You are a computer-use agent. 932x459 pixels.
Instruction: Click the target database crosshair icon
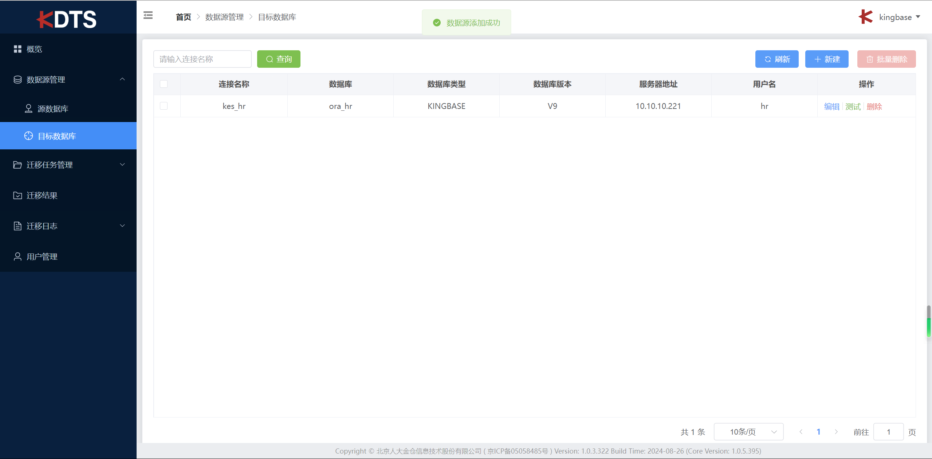(x=28, y=136)
